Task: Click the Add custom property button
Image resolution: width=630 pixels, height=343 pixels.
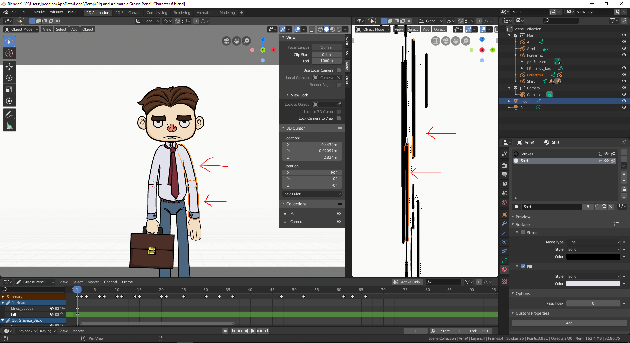Action: coord(569,323)
